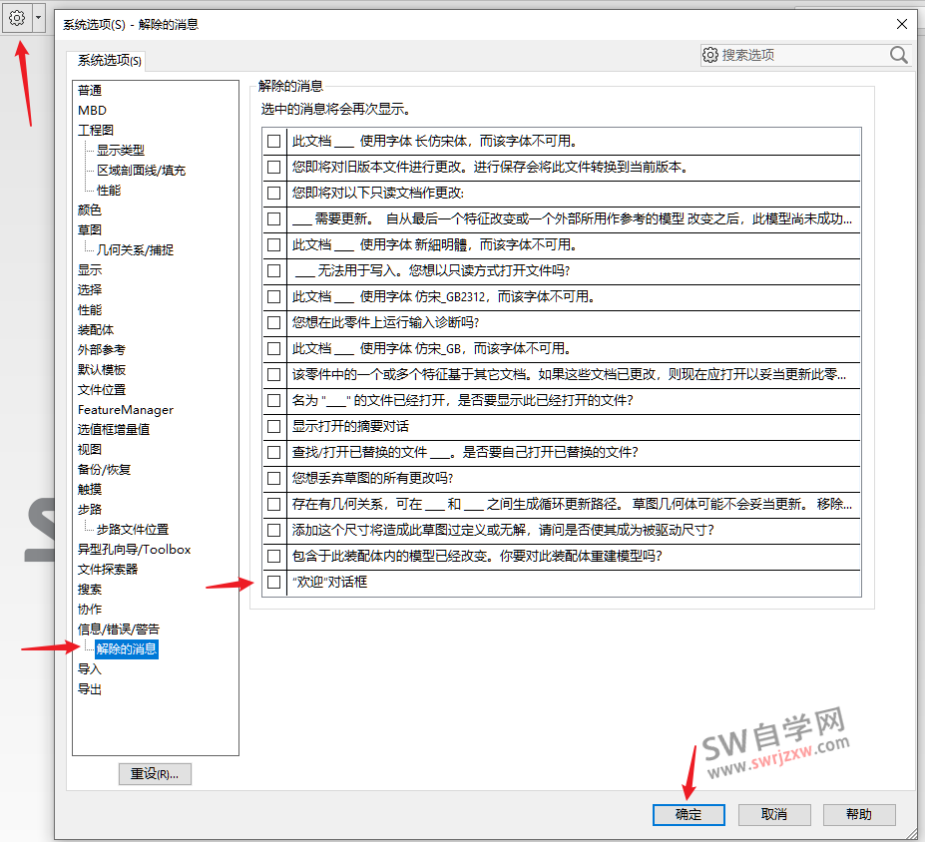The width and height of the screenshot is (925, 842).
Task: Check the first message about 长仿宋体 font
Action: tap(273, 141)
